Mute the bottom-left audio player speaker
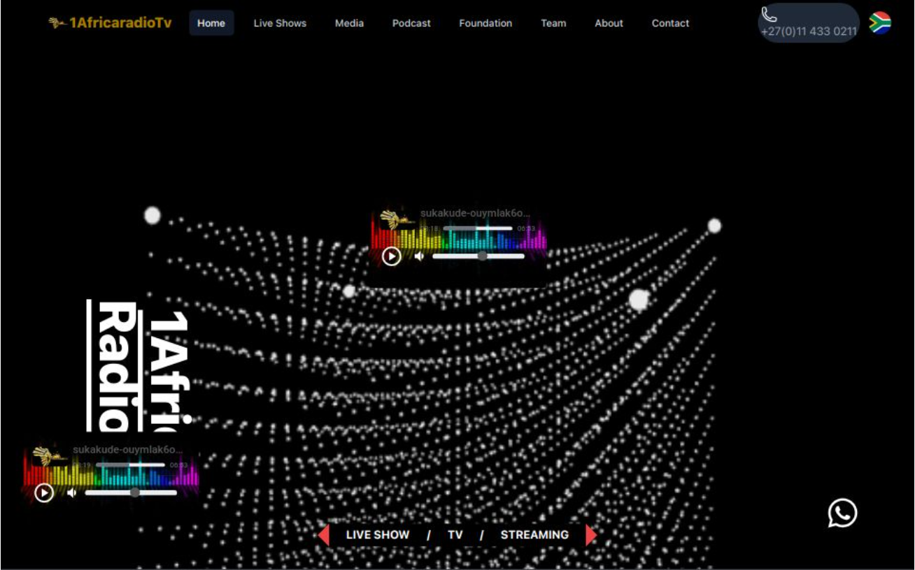The height and width of the screenshot is (570, 915). click(71, 492)
